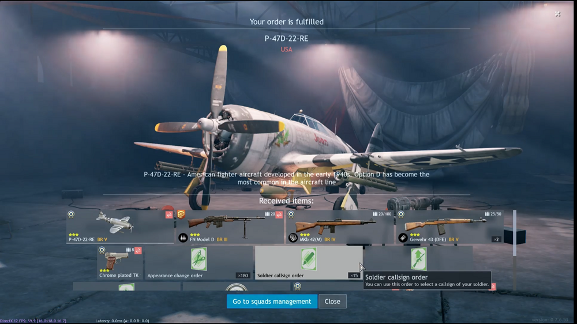Click the BR IV label on MKb 42(M)

pos(330,239)
